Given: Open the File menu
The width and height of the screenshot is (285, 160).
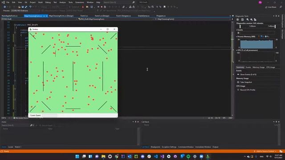Looking at the screenshot, I should [x=8, y=2].
